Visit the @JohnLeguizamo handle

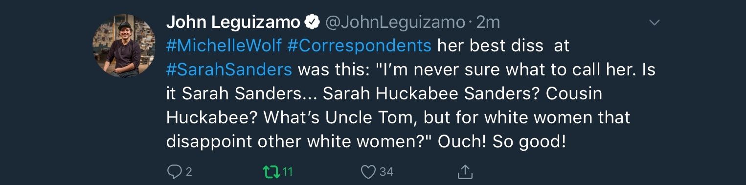395,23
